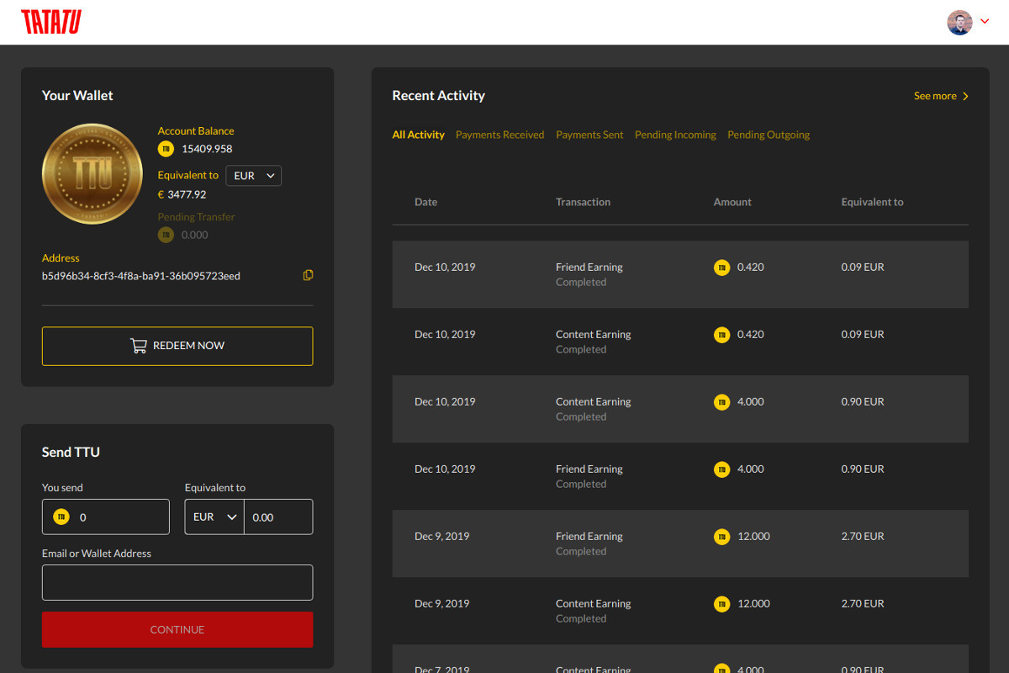Click coin icon in Content Earning 12.000 row
1009x673 pixels.
pyautogui.click(x=721, y=604)
